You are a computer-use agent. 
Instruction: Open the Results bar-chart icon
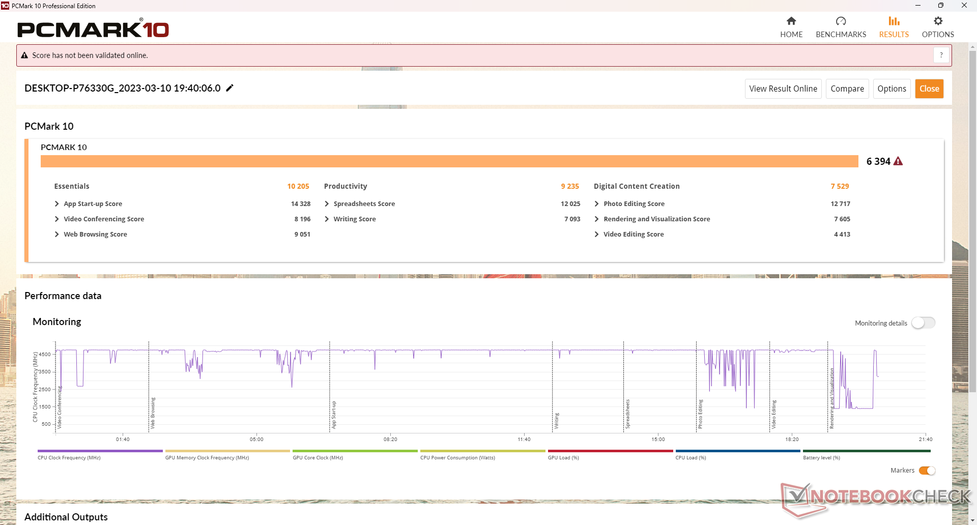click(894, 21)
